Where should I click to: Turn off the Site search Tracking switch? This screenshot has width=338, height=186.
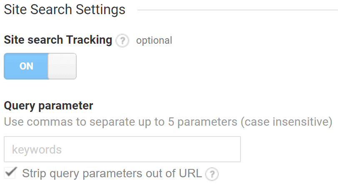(40, 66)
